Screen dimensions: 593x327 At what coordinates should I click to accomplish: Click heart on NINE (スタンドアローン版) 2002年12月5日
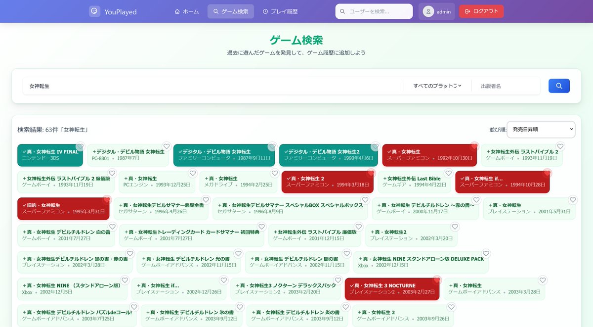[125, 280]
